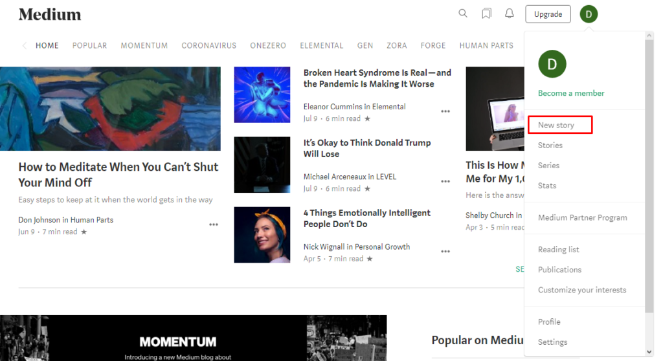Click 'Easy steps to keep at it' subtitle
The image size is (663, 361).
(115, 199)
